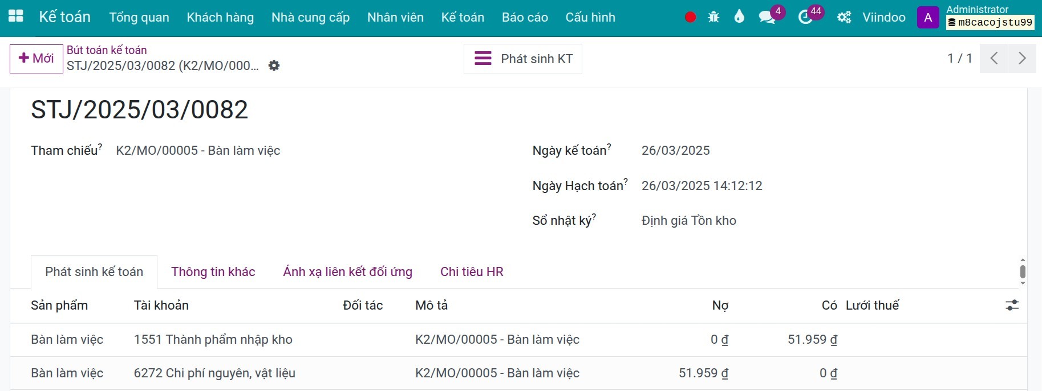
Task: Click the form vertical scrollbar
Action: pyautogui.click(x=1023, y=271)
